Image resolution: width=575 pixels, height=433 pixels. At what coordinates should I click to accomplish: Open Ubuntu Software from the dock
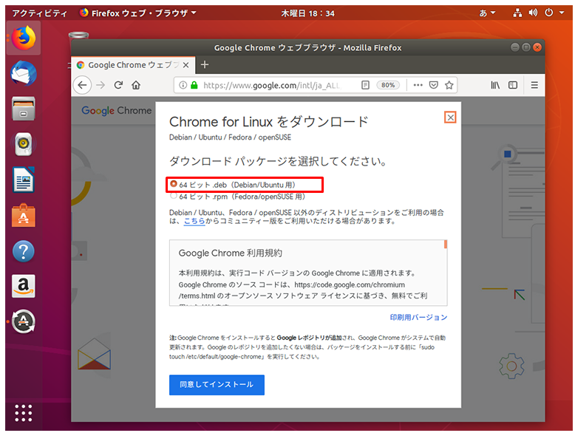pos(24,215)
